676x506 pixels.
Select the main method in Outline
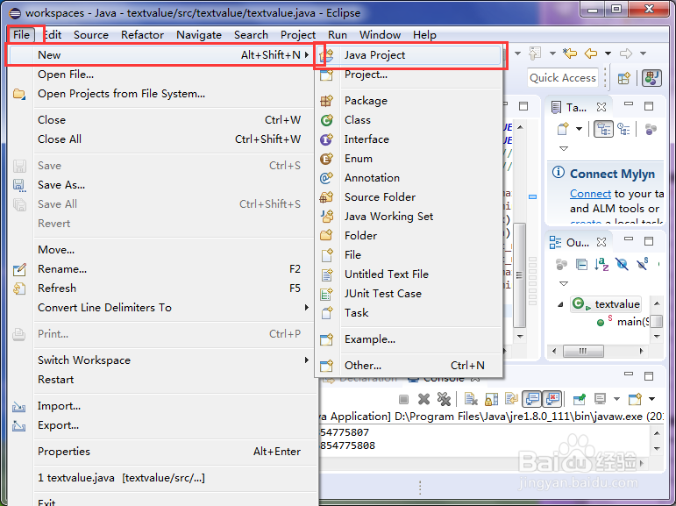pyautogui.click(x=624, y=322)
